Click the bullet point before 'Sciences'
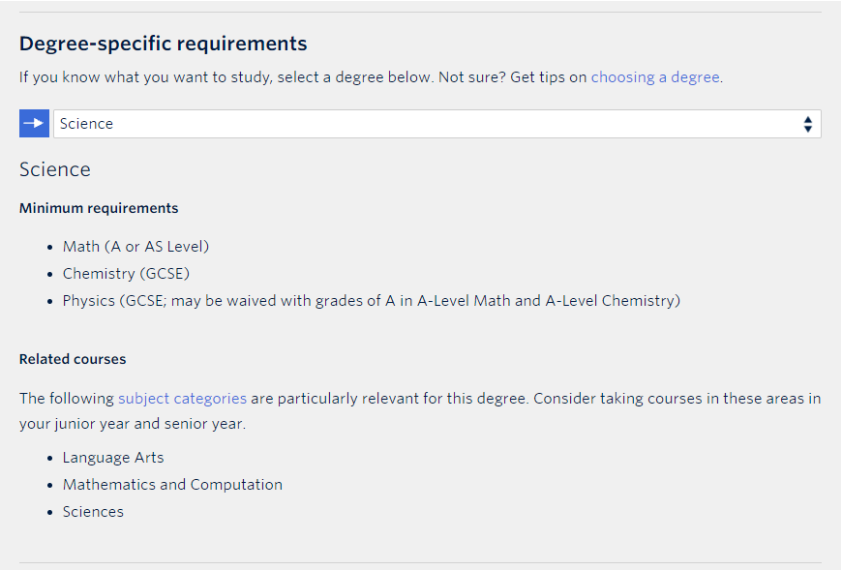The height and width of the screenshot is (570, 842). (x=50, y=513)
